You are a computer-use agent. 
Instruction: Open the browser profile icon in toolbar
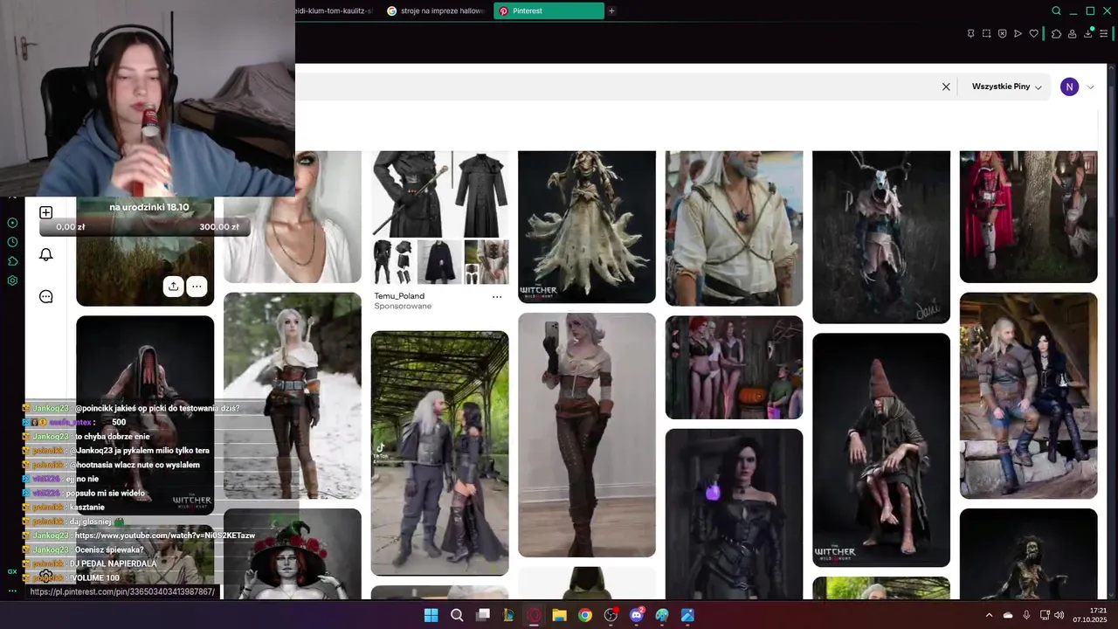click(1072, 33)
